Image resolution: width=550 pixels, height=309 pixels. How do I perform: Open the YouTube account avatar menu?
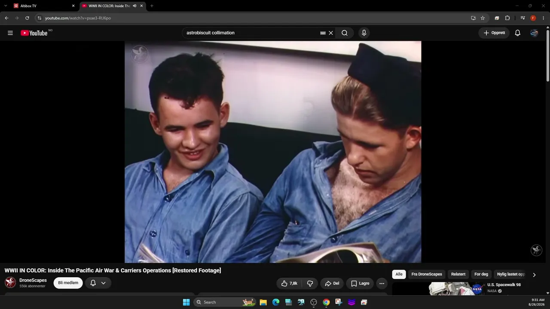(534, 33)
